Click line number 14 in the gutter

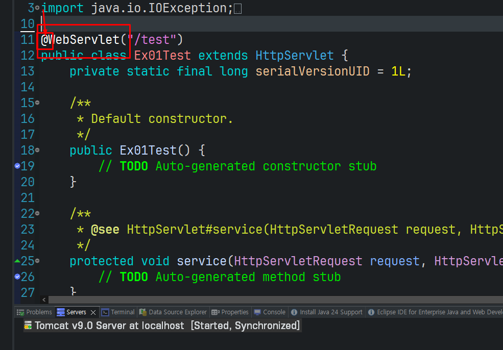click(28, 87)
